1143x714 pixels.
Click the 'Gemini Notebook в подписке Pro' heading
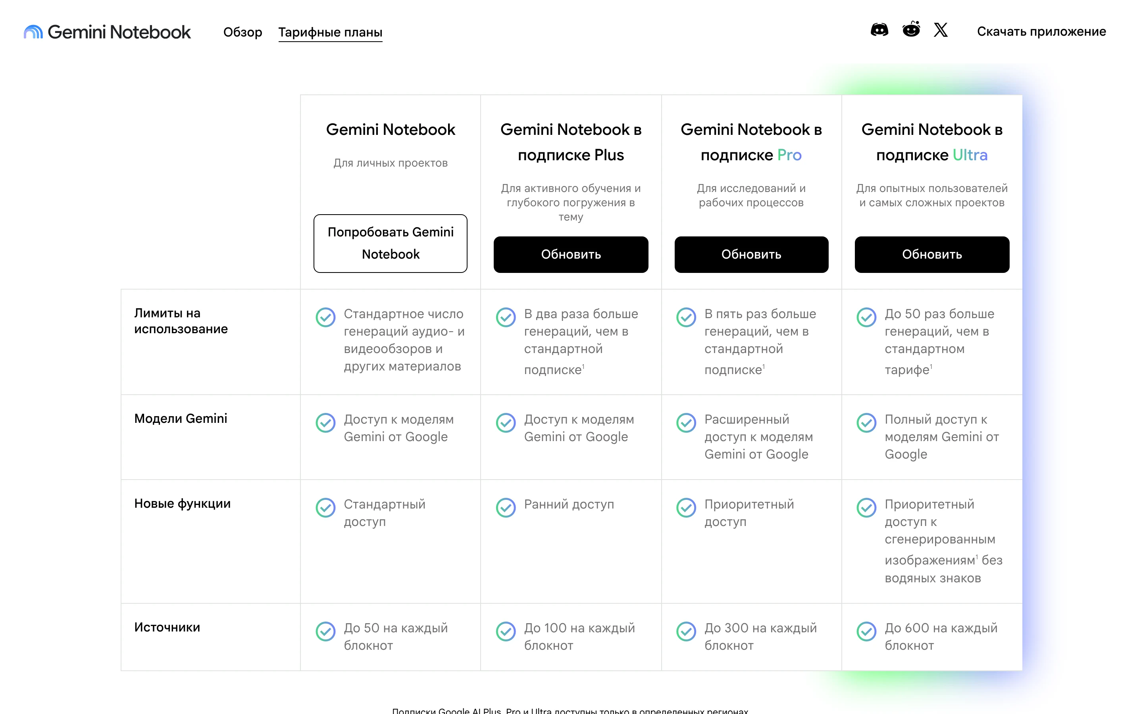(751, 142)
